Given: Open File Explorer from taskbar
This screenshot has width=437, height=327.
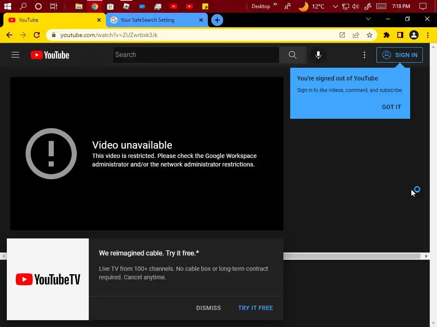Looking at the screenshot, I should [x=79, y=6].
